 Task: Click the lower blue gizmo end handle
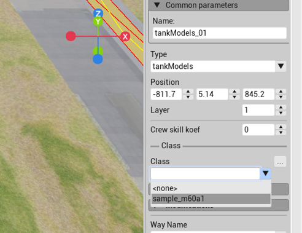(98, 59)
